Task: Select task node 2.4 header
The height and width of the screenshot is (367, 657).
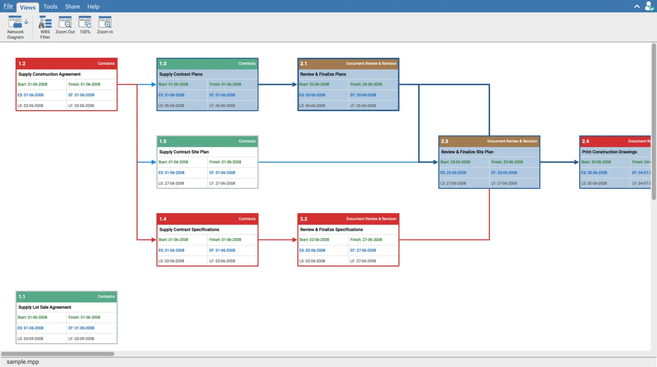Action: click(615, 141)
